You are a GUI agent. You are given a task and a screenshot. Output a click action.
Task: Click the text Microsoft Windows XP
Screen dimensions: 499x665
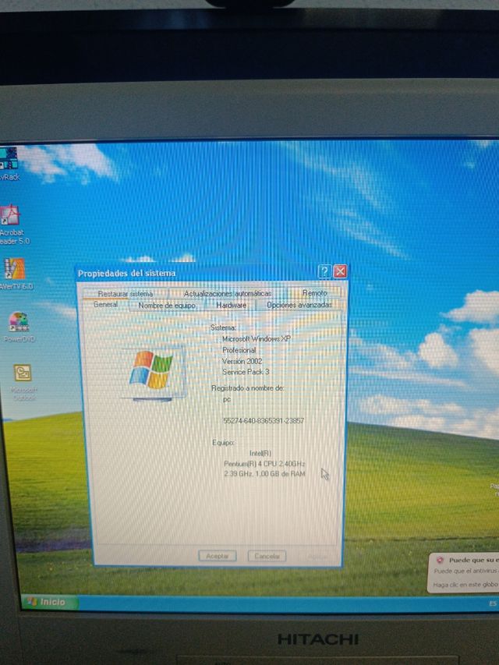tap(257, 339)
